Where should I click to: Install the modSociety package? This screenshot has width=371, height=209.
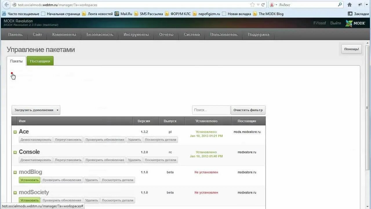coord(30,200)
